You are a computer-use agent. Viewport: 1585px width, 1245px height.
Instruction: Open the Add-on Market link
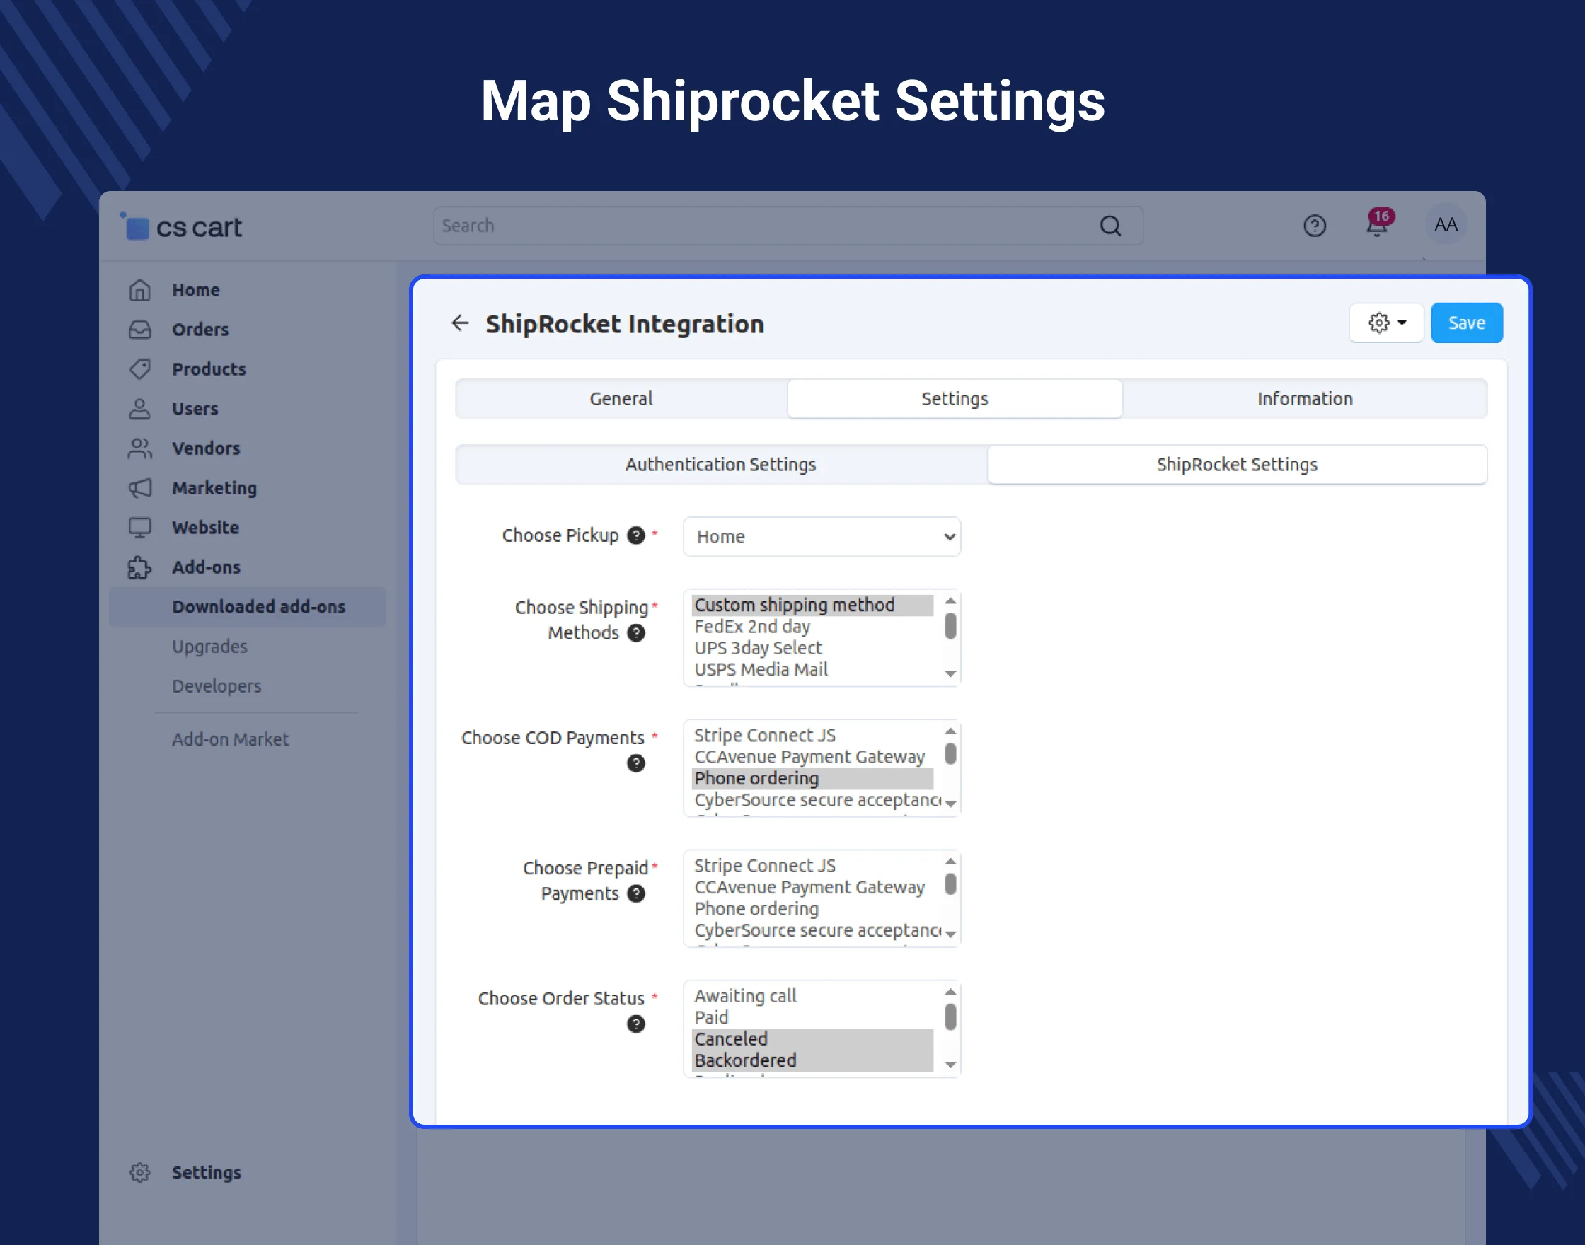point(231,739)
